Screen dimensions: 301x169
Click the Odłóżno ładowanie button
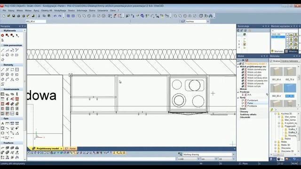pyautogui.click(x=289, y=61)
